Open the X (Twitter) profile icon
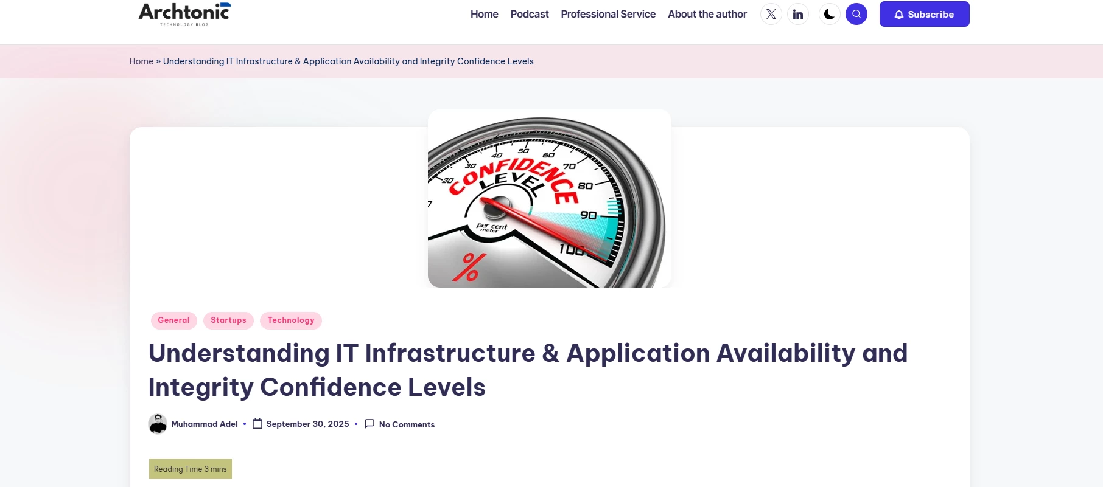 771,14
